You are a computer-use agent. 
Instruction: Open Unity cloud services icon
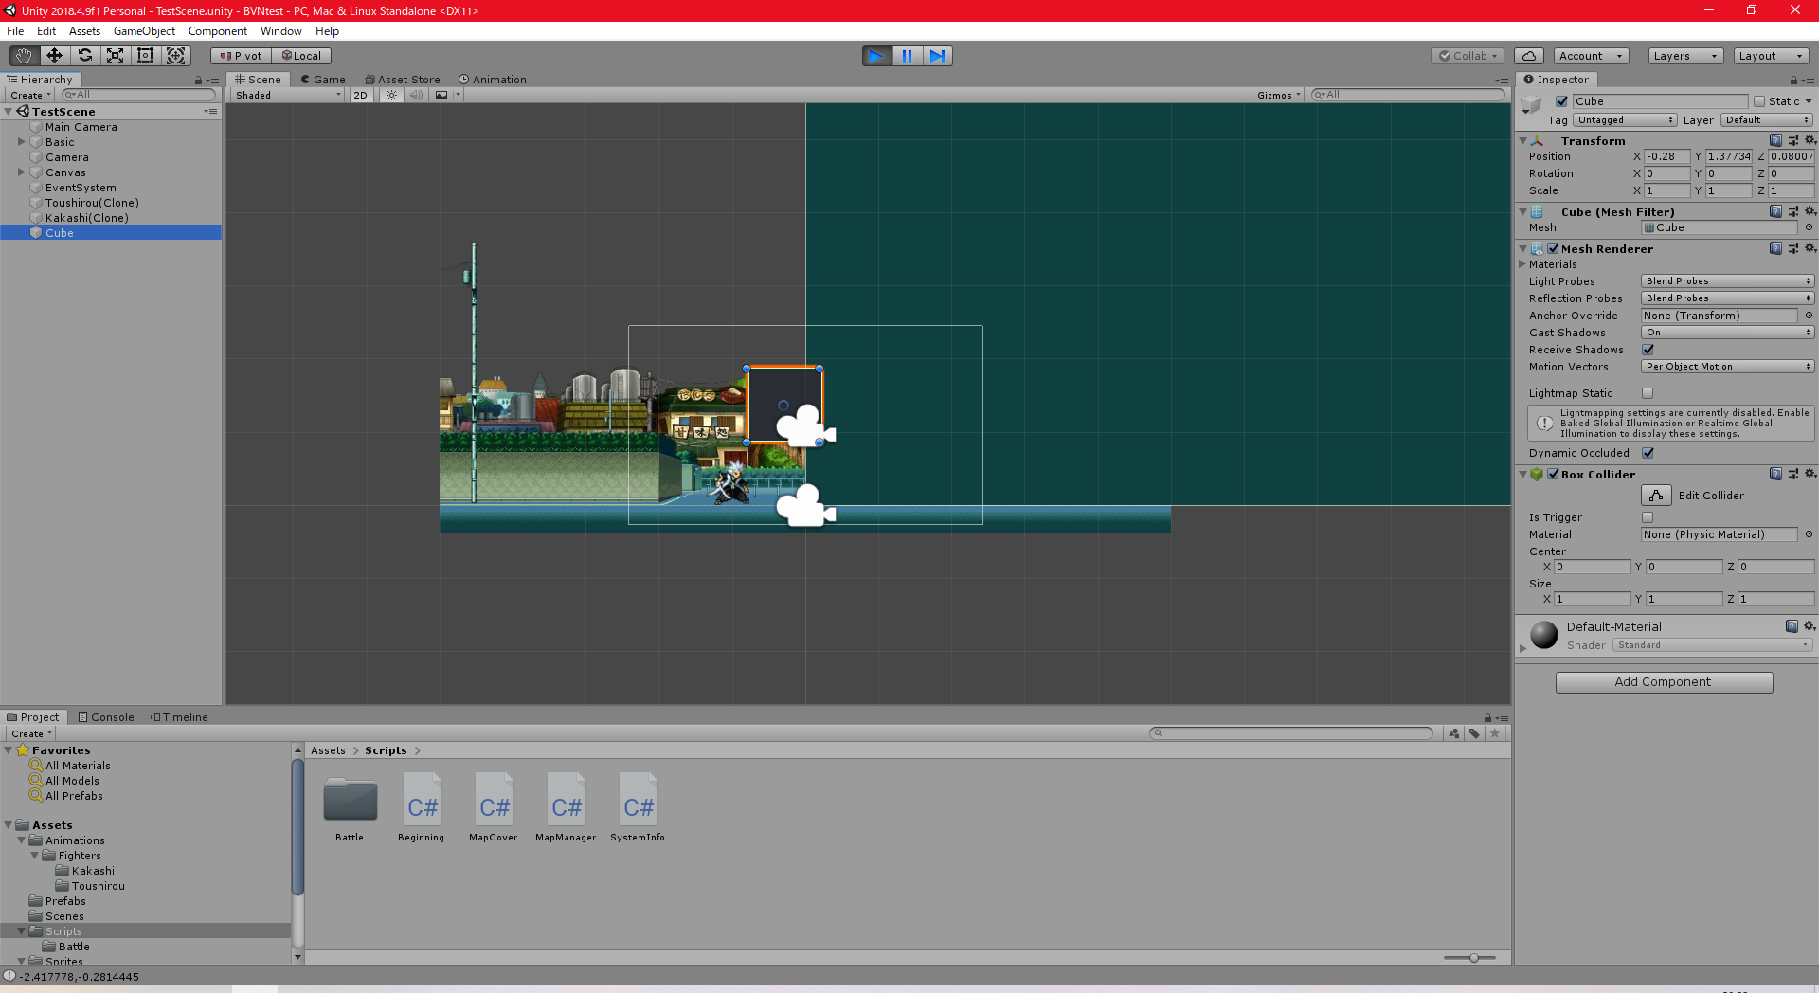1528,56
